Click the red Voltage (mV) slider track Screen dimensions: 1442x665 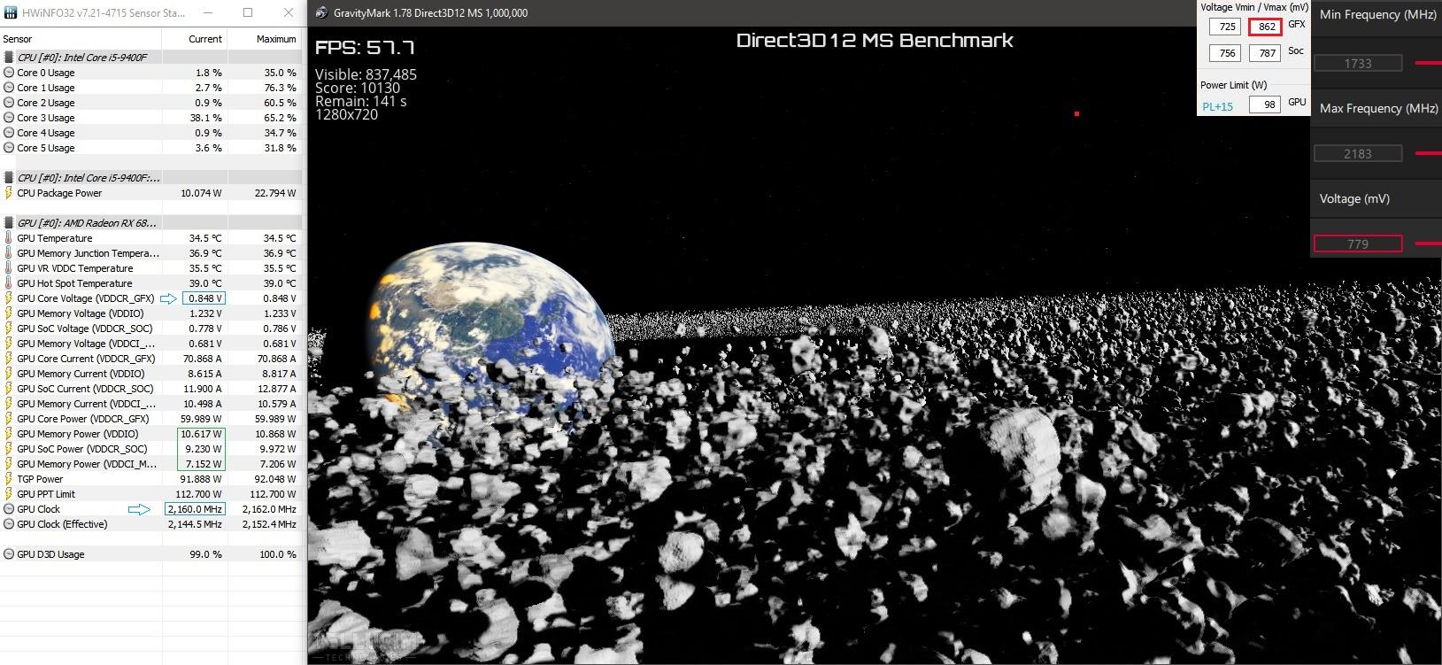pos(1429,244)
